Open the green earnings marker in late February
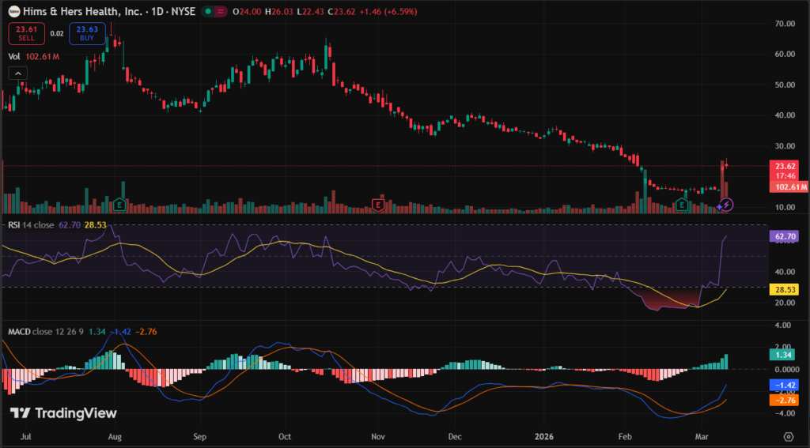This screenshot has height=448, width=810. pos(681,205)
